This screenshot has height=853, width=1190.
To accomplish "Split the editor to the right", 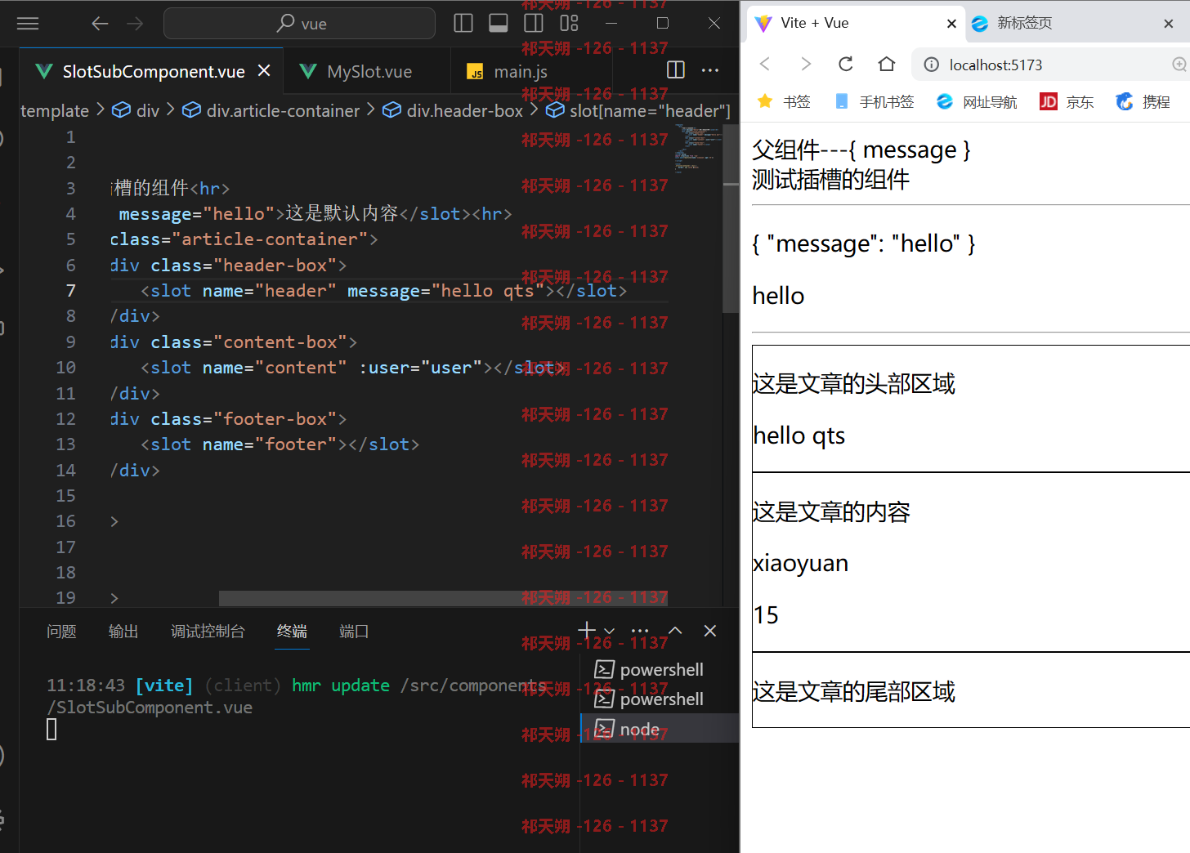I will 676,70.
